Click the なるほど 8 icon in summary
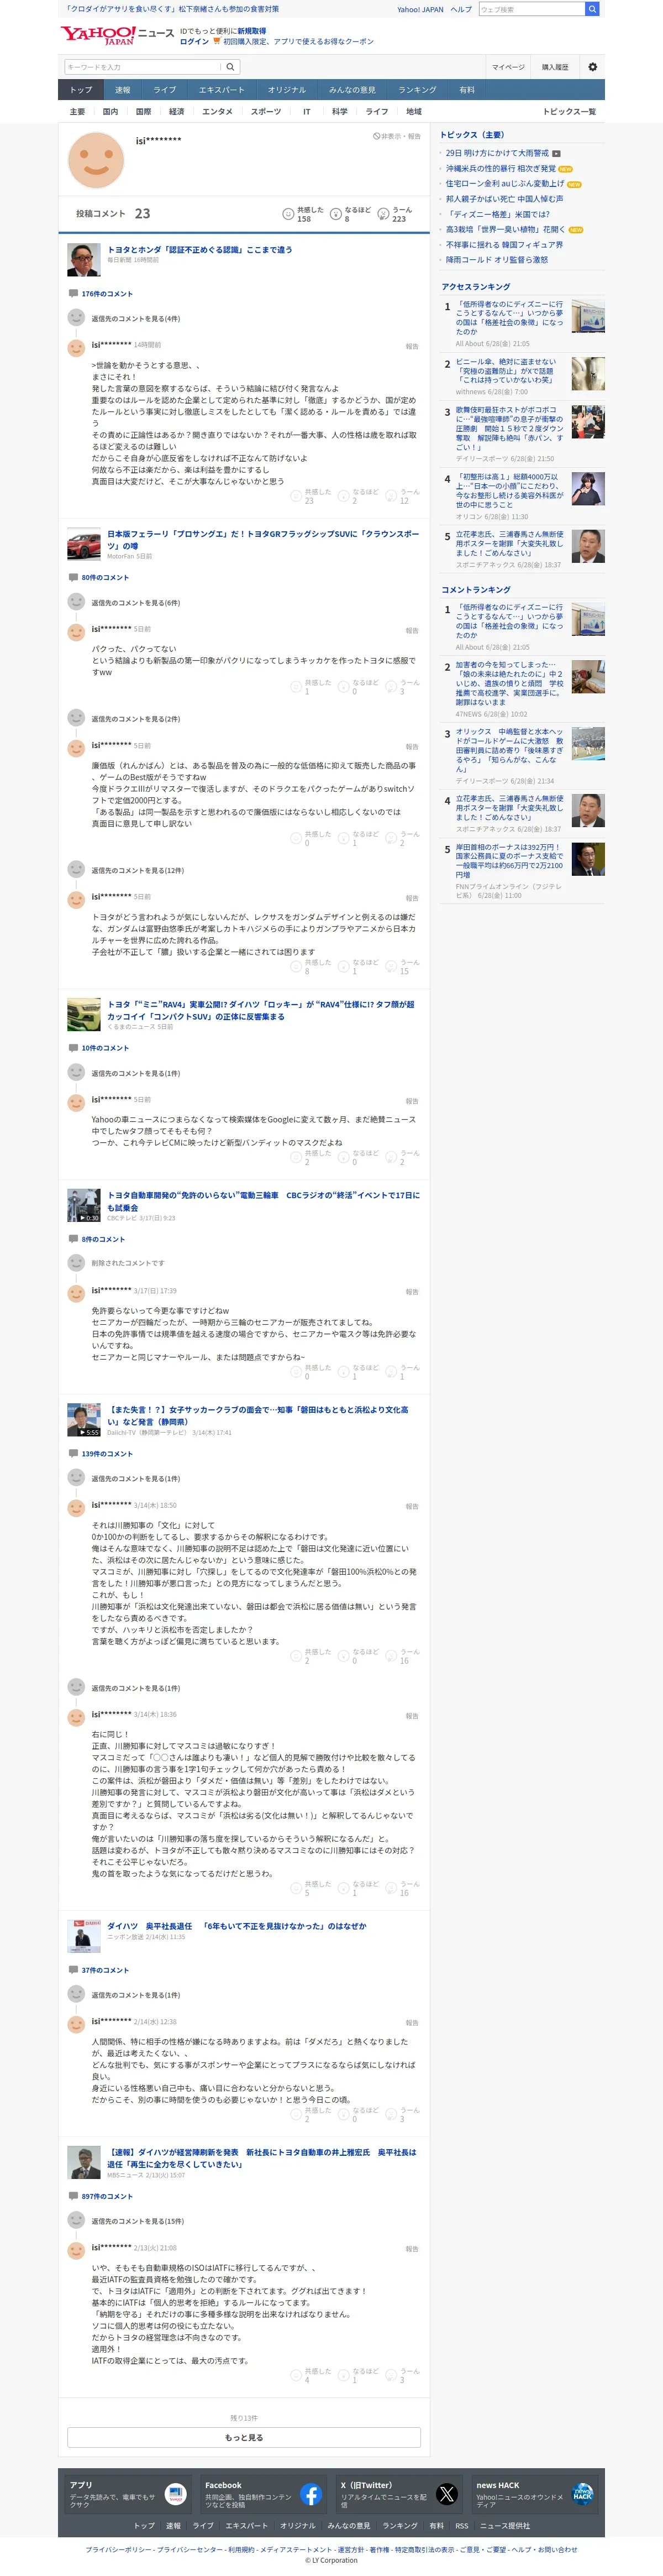 336,214
